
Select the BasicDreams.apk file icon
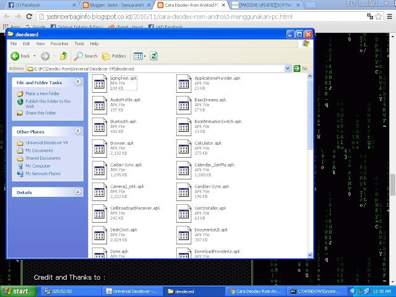184,105
